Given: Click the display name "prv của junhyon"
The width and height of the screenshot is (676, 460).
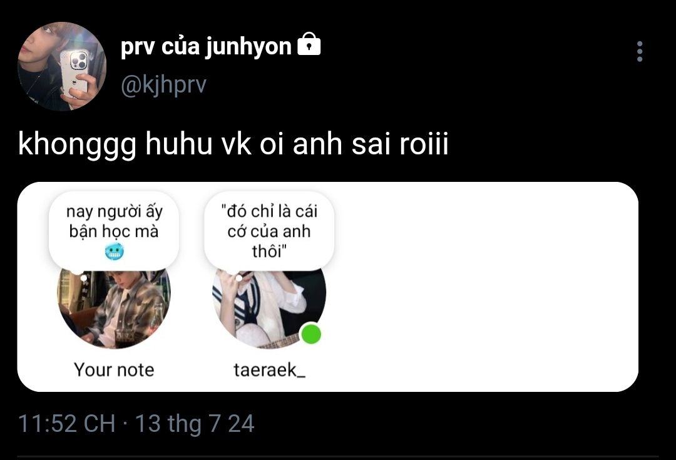Looking at the screenshot, I should point(205,47).
